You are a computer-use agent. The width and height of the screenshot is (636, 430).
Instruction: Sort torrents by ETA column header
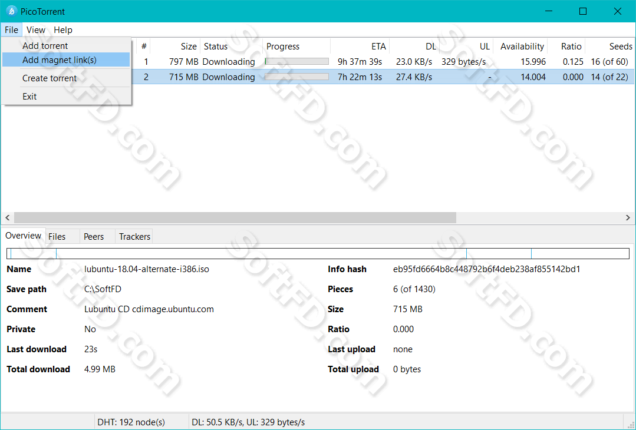click(360, 47)
